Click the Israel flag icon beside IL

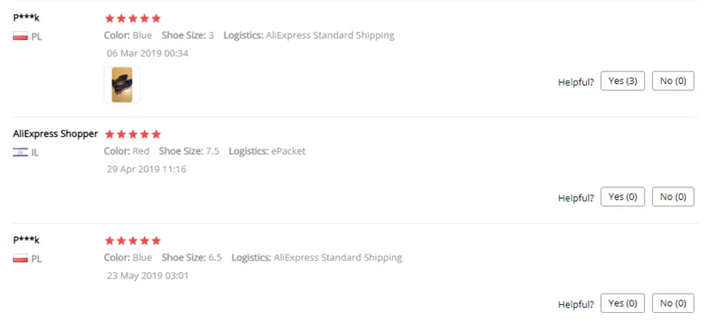click(20, 152)
